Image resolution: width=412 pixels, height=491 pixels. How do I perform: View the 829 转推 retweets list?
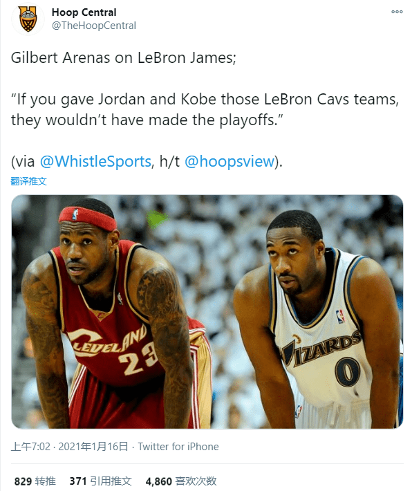(35, 481)
